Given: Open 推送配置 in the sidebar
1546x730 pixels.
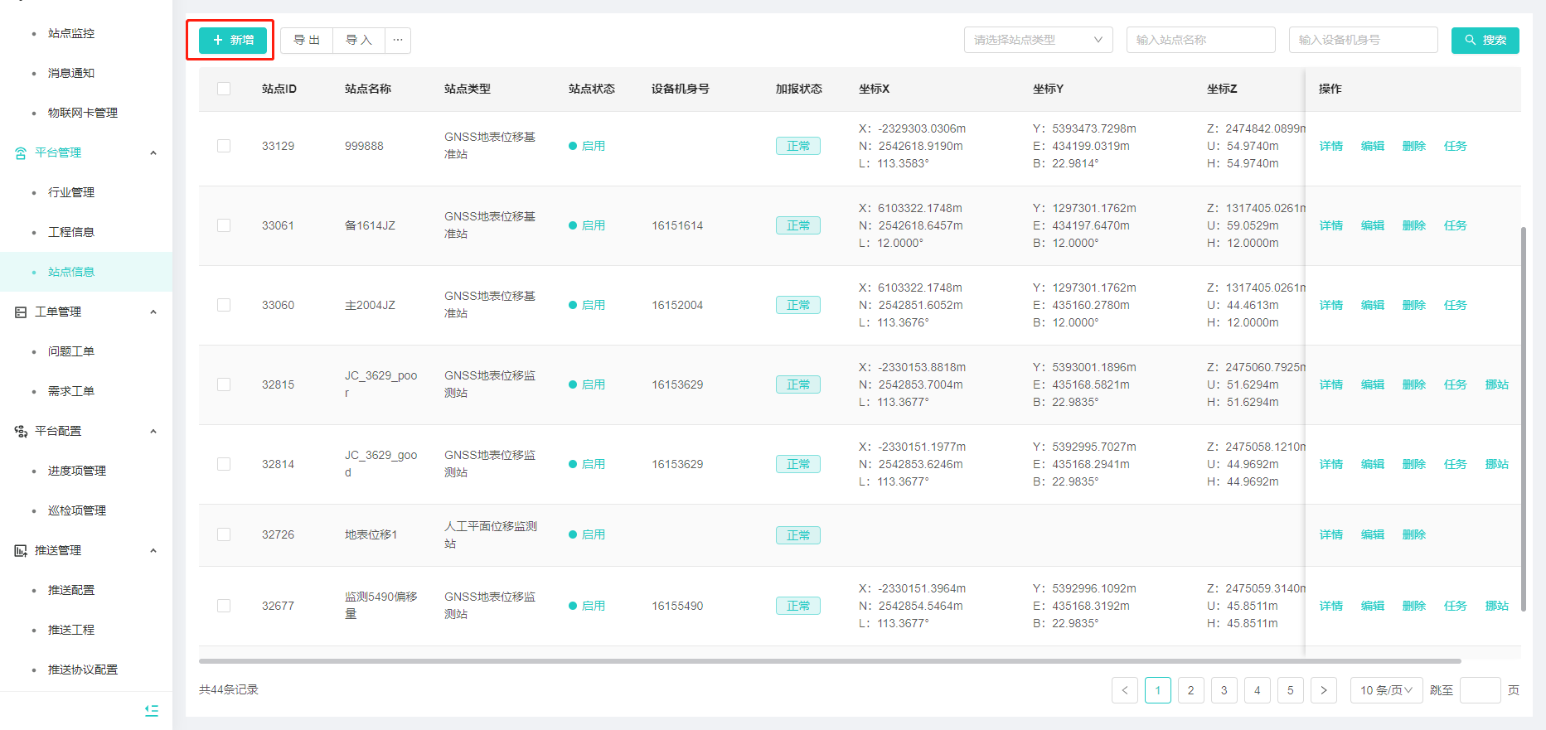Looking at the screenshot, I should coord(71,590).
